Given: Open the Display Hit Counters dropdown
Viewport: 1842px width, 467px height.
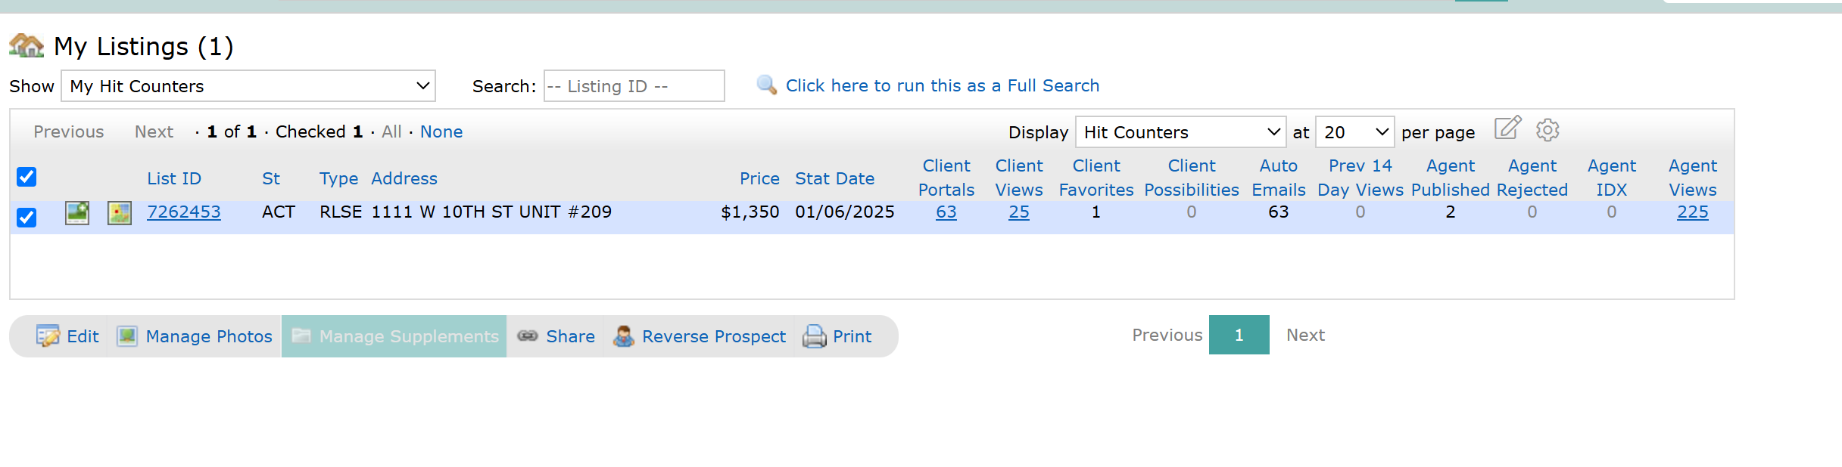Looking at the screenshot, I should click(x=1180, y=132).
